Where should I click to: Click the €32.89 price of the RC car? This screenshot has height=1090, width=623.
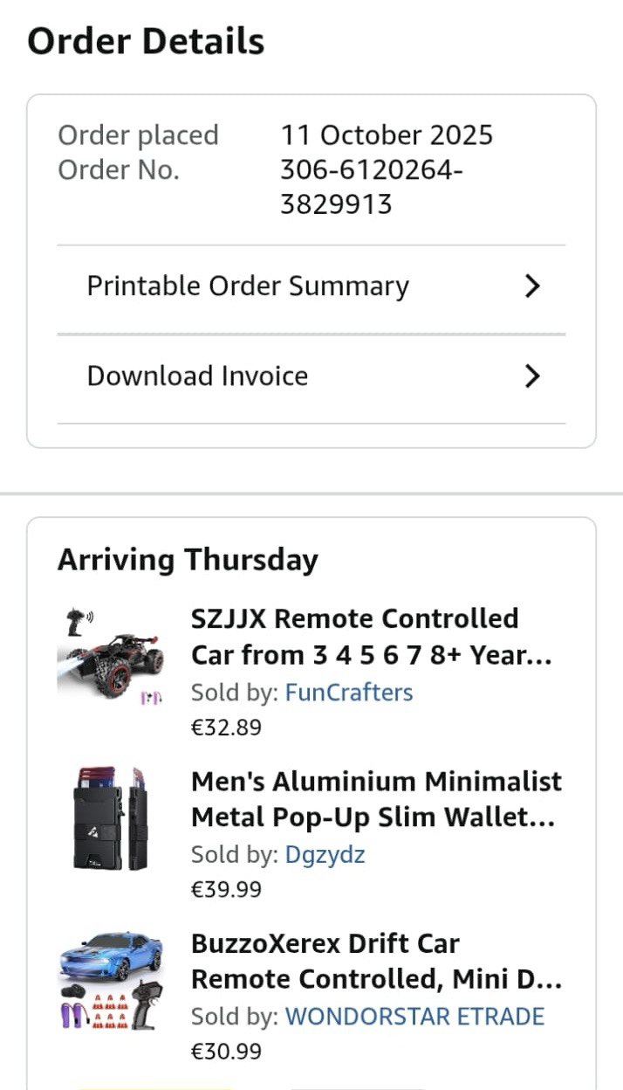click(226, 728)
